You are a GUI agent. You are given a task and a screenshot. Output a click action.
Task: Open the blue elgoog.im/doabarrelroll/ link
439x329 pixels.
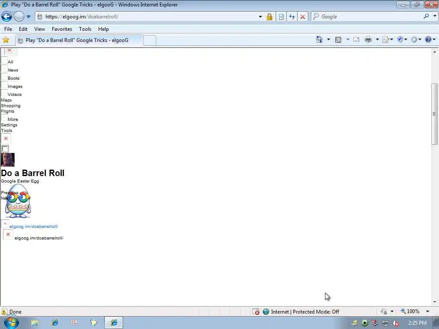point(34,226)
